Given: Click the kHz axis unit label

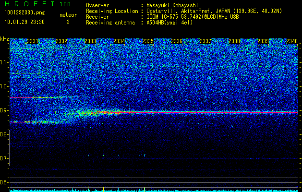Looking at the screenshot, I should tap(4, 39).
